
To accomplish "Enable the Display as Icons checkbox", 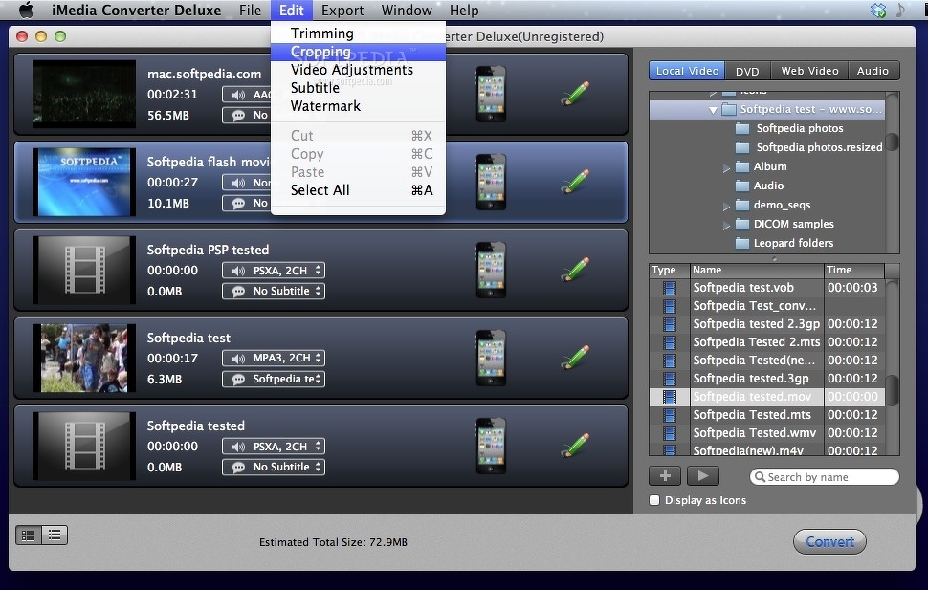I will point(654,500).
